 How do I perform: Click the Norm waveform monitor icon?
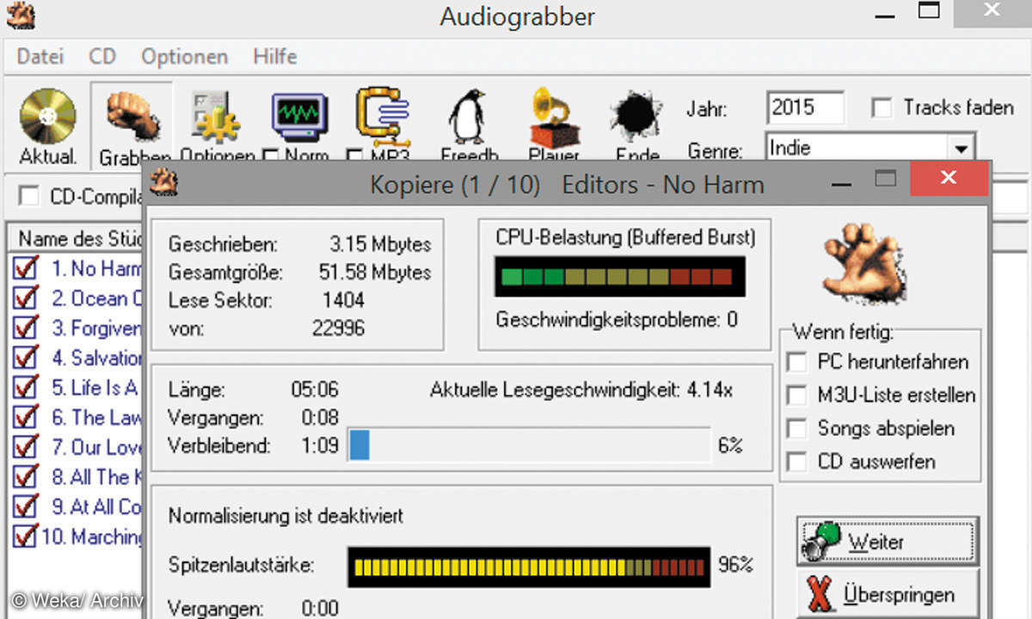(x=300, y=116)
